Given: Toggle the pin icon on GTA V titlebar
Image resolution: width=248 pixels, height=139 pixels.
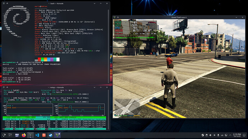Looking at the screenshot, I should pos(118,17).
